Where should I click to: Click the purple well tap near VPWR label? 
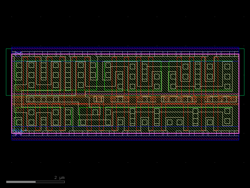coord(18,55)
